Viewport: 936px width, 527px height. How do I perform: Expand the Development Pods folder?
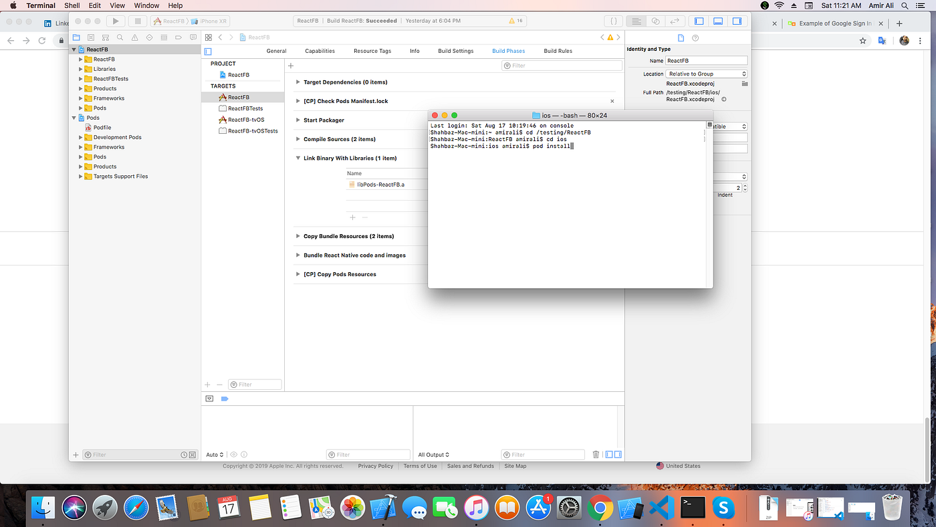coord(81,137)
